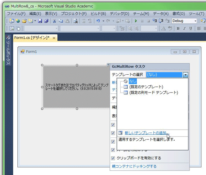The image size is (206, 175).
Task: Select (既定のテンプレート) in the list
Action: (146, 87)
